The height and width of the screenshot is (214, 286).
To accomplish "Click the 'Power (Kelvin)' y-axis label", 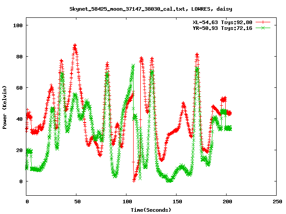I will pyautogui.click(x=4, y=107).
